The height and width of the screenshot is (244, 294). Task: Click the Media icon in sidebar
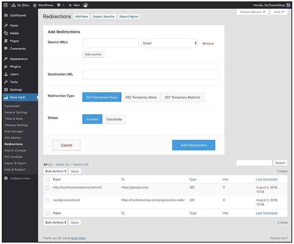(x=6, y=33)
